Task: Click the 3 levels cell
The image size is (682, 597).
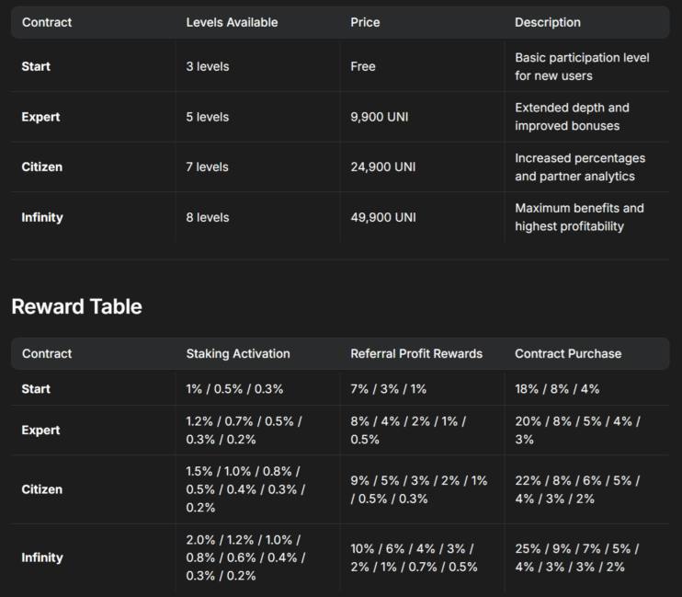Action: [208, 66]
